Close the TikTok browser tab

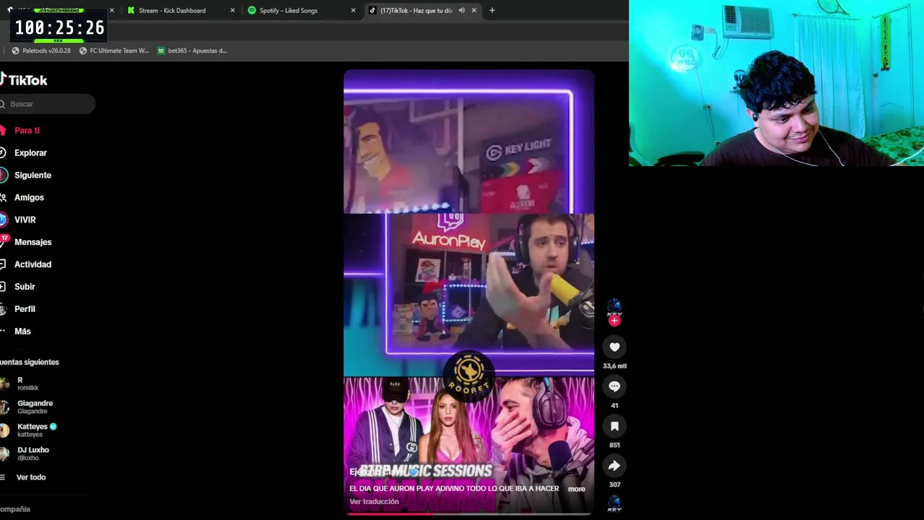474,10
